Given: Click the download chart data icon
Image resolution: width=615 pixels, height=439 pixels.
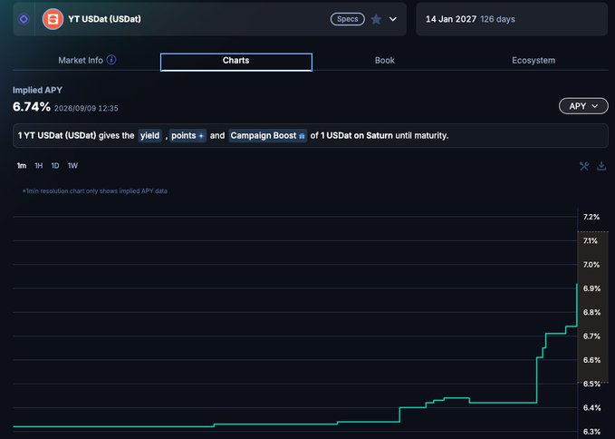Looking at the screenshot, I should [601, 166].
